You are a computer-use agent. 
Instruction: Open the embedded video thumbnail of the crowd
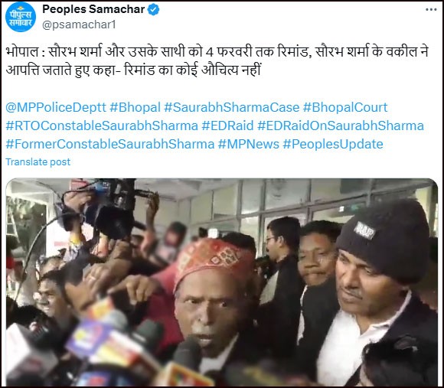222,282
